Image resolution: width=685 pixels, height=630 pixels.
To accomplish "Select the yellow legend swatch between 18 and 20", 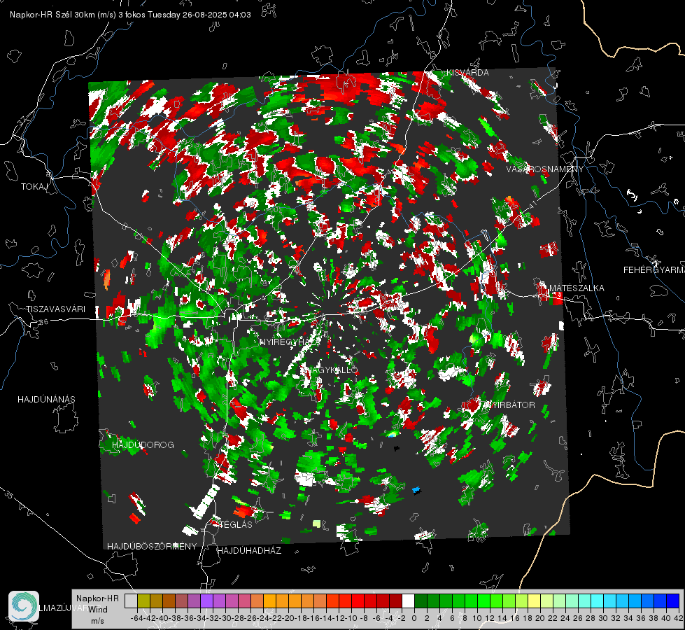I will [x=535, y=601].
